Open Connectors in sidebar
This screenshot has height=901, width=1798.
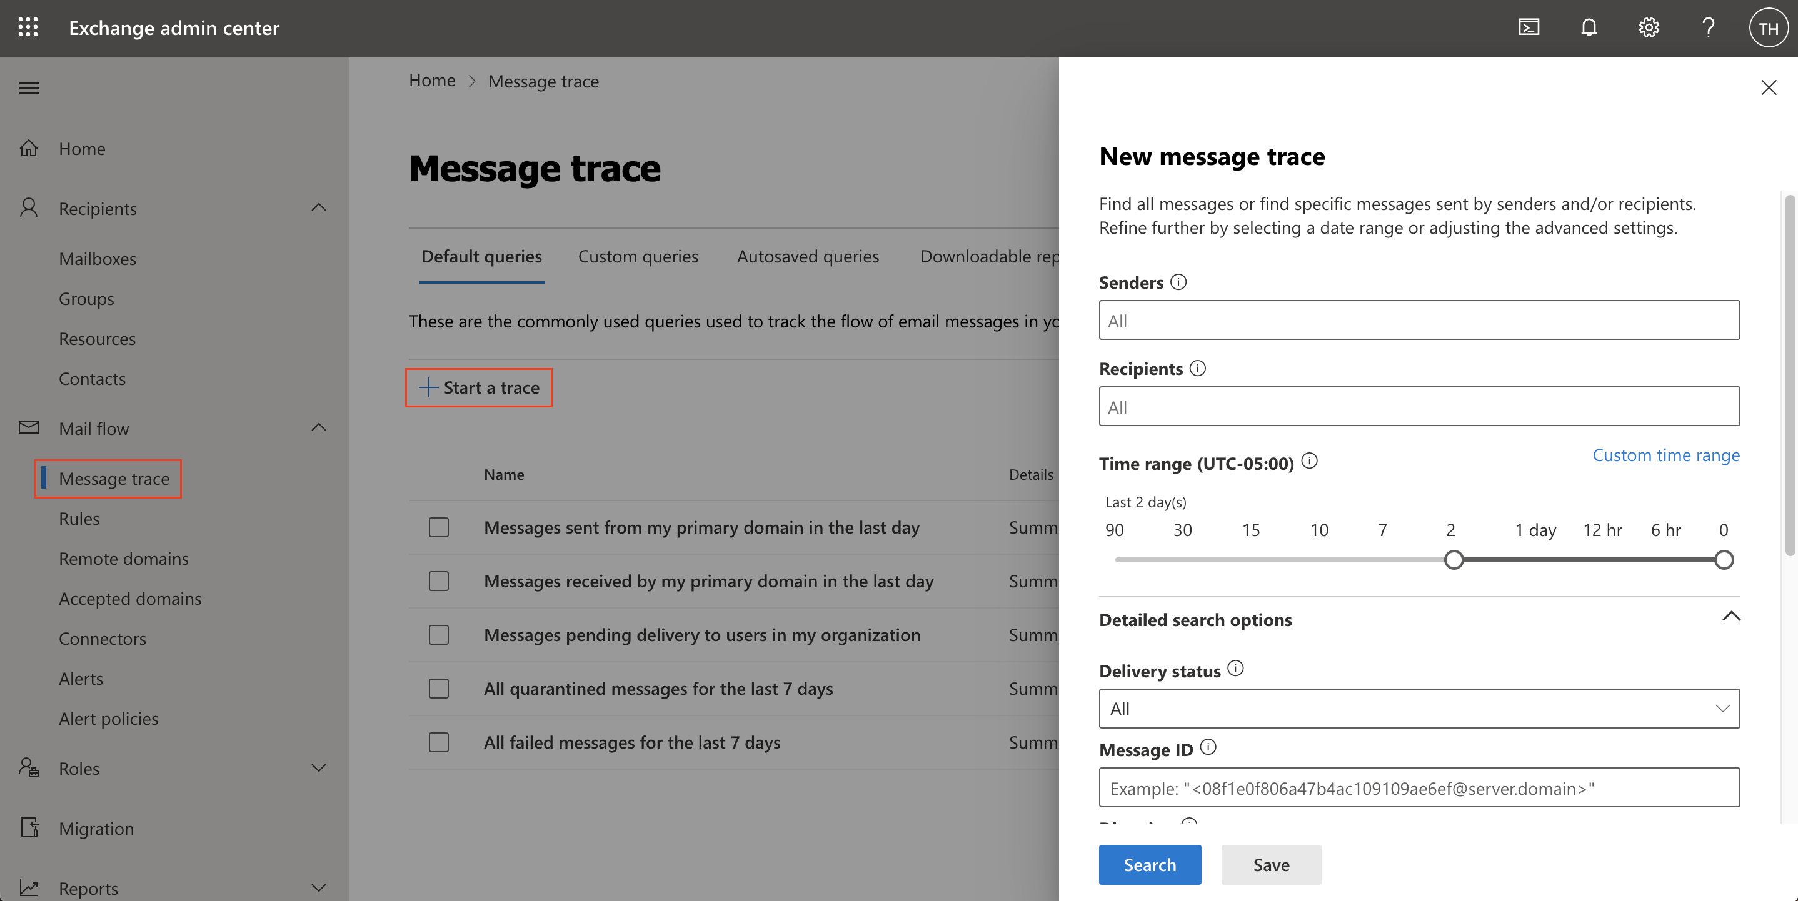click(x=103, y=639)
